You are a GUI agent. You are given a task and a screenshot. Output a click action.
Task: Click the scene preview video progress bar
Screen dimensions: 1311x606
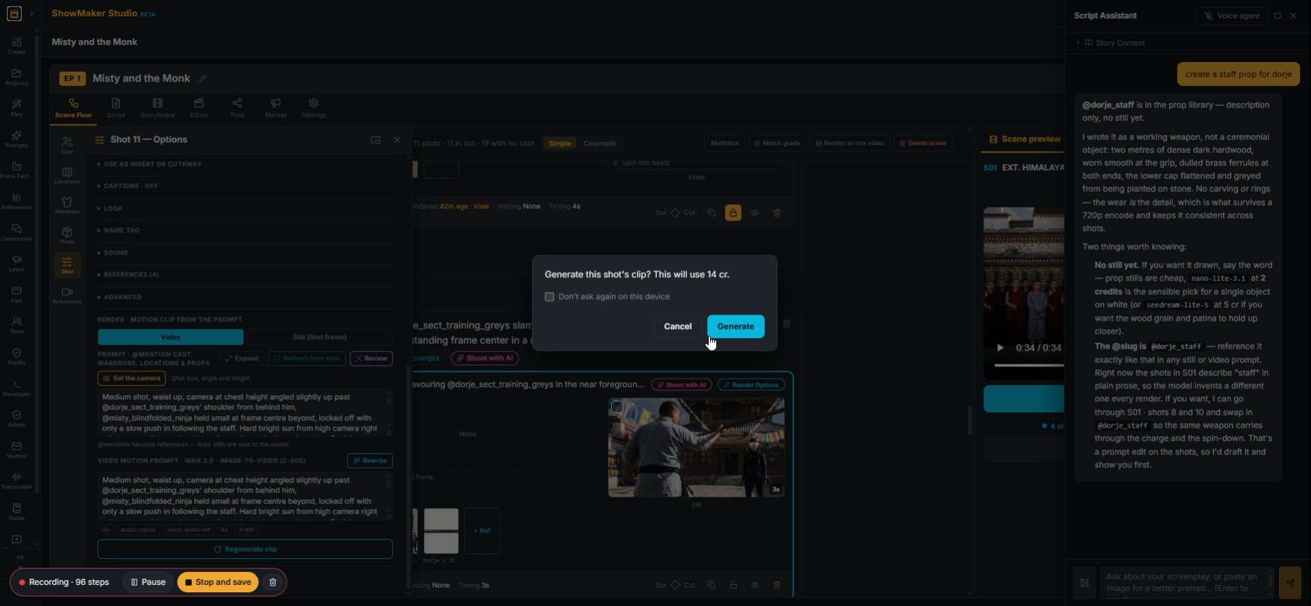click(x=1029, y=365)
